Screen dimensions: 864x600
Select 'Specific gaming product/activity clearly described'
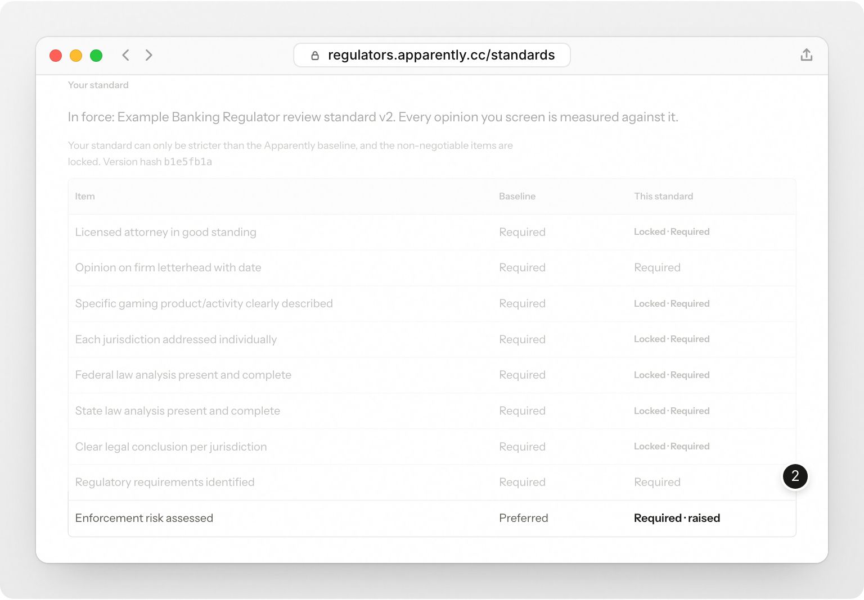click(204, 303)
